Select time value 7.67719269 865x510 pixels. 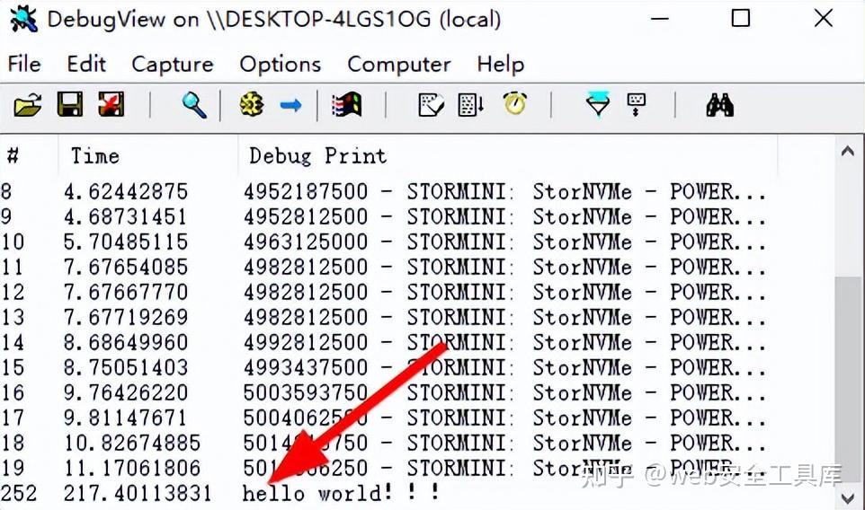click(126, 317)
